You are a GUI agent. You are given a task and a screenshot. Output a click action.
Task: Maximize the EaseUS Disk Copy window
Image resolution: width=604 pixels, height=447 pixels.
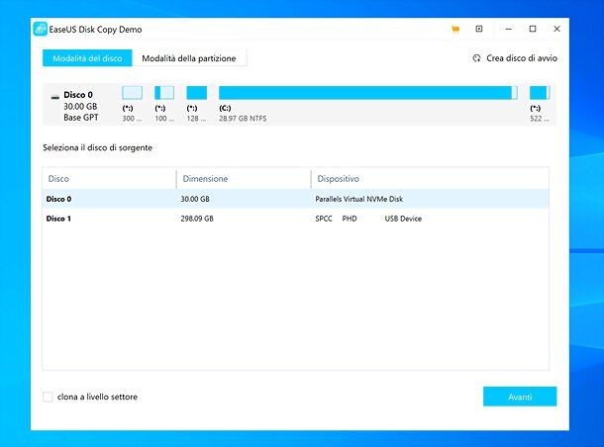(533, 29)
